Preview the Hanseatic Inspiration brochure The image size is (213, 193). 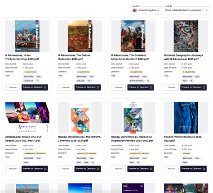point(118,169)
